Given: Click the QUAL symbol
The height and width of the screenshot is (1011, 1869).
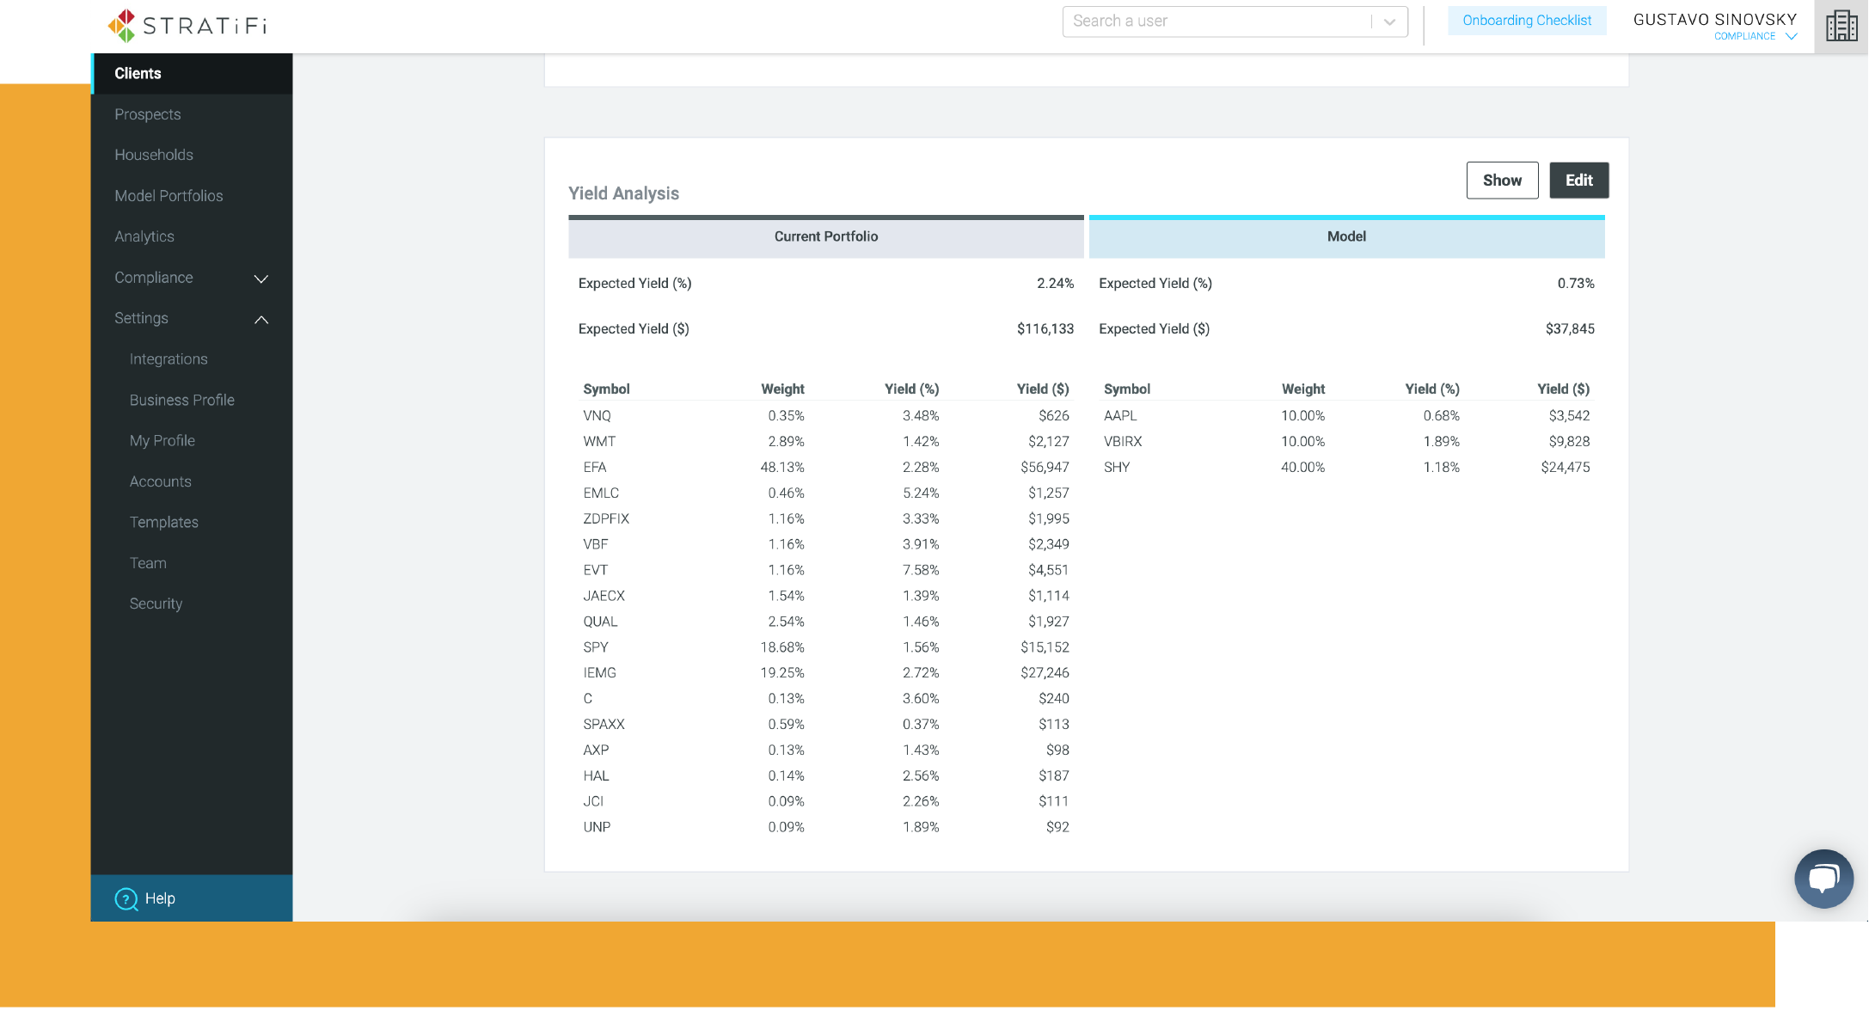Looking at the screenshot, I should 600,622.
